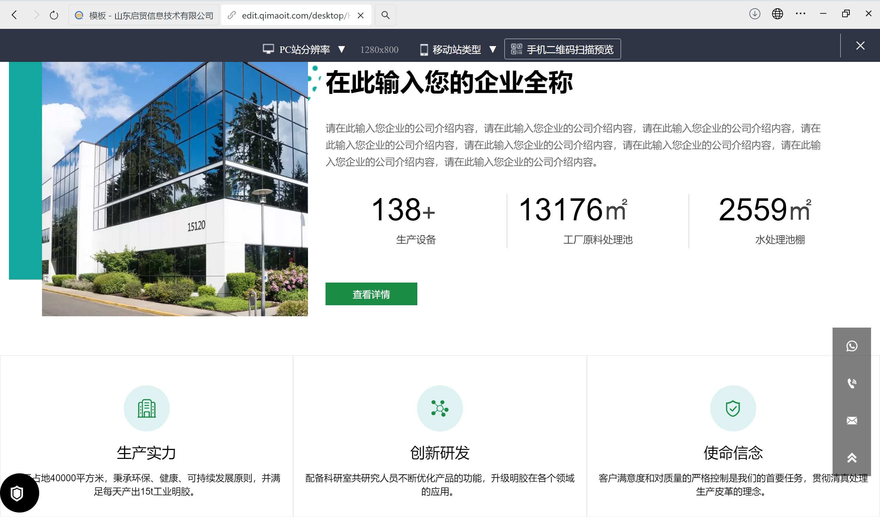
Task: Click the shield-check icon above 使命信念
Action: [x=733, y=408]
